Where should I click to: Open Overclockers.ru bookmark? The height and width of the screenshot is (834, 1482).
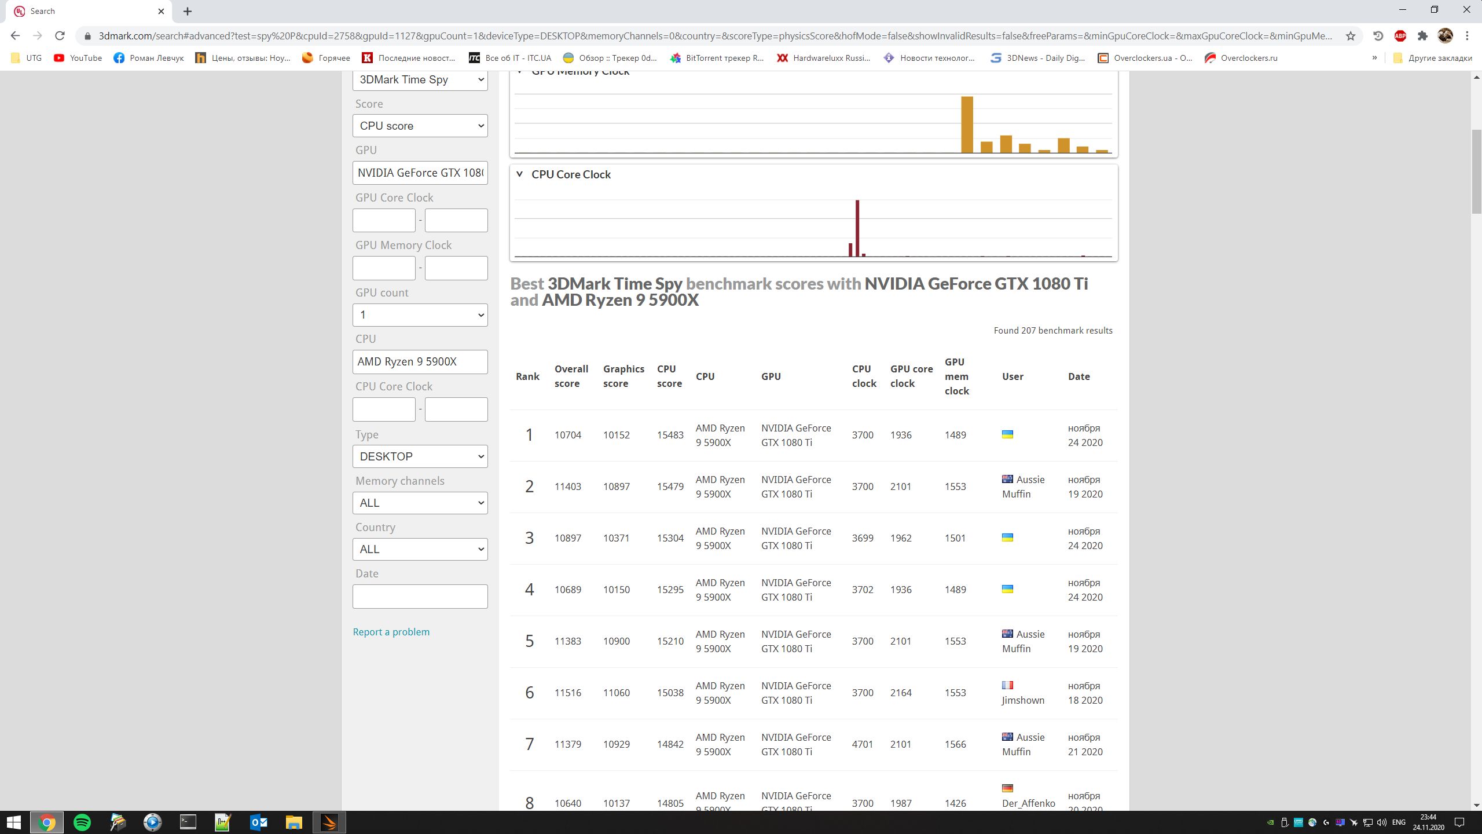pos(1241,58)
